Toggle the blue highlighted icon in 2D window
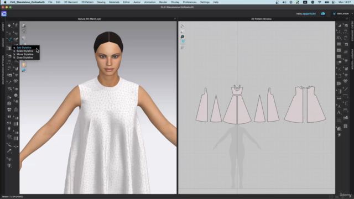Screen dimensions: 354x199 [183, 42]
